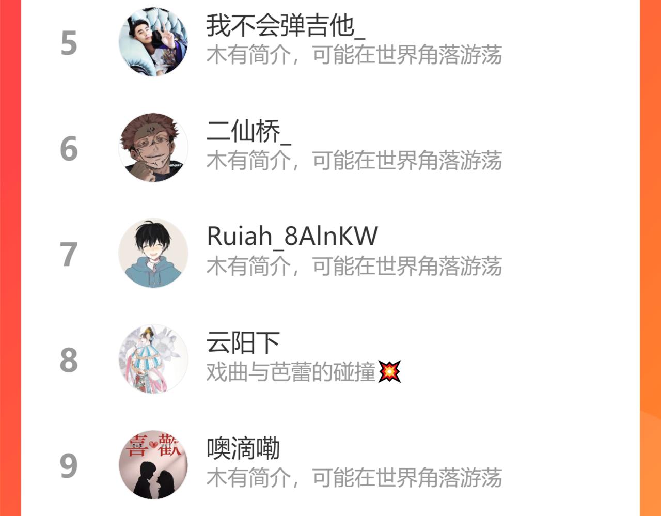Click the explosion emoji in 云阳下 bio

pos(389,371)
